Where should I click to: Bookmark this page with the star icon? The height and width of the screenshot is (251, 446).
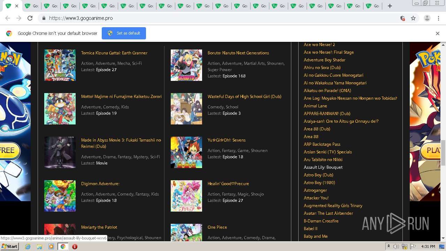tap(413, 18)
